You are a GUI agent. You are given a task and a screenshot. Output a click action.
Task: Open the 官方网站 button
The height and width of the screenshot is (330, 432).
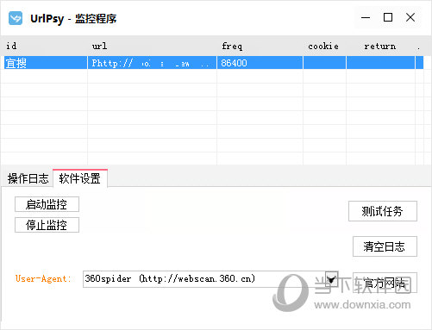pos(385,283)
